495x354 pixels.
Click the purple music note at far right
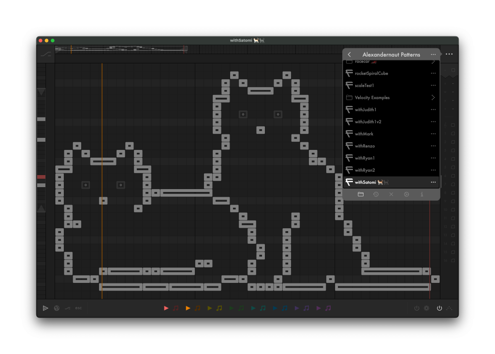(328, 308)
